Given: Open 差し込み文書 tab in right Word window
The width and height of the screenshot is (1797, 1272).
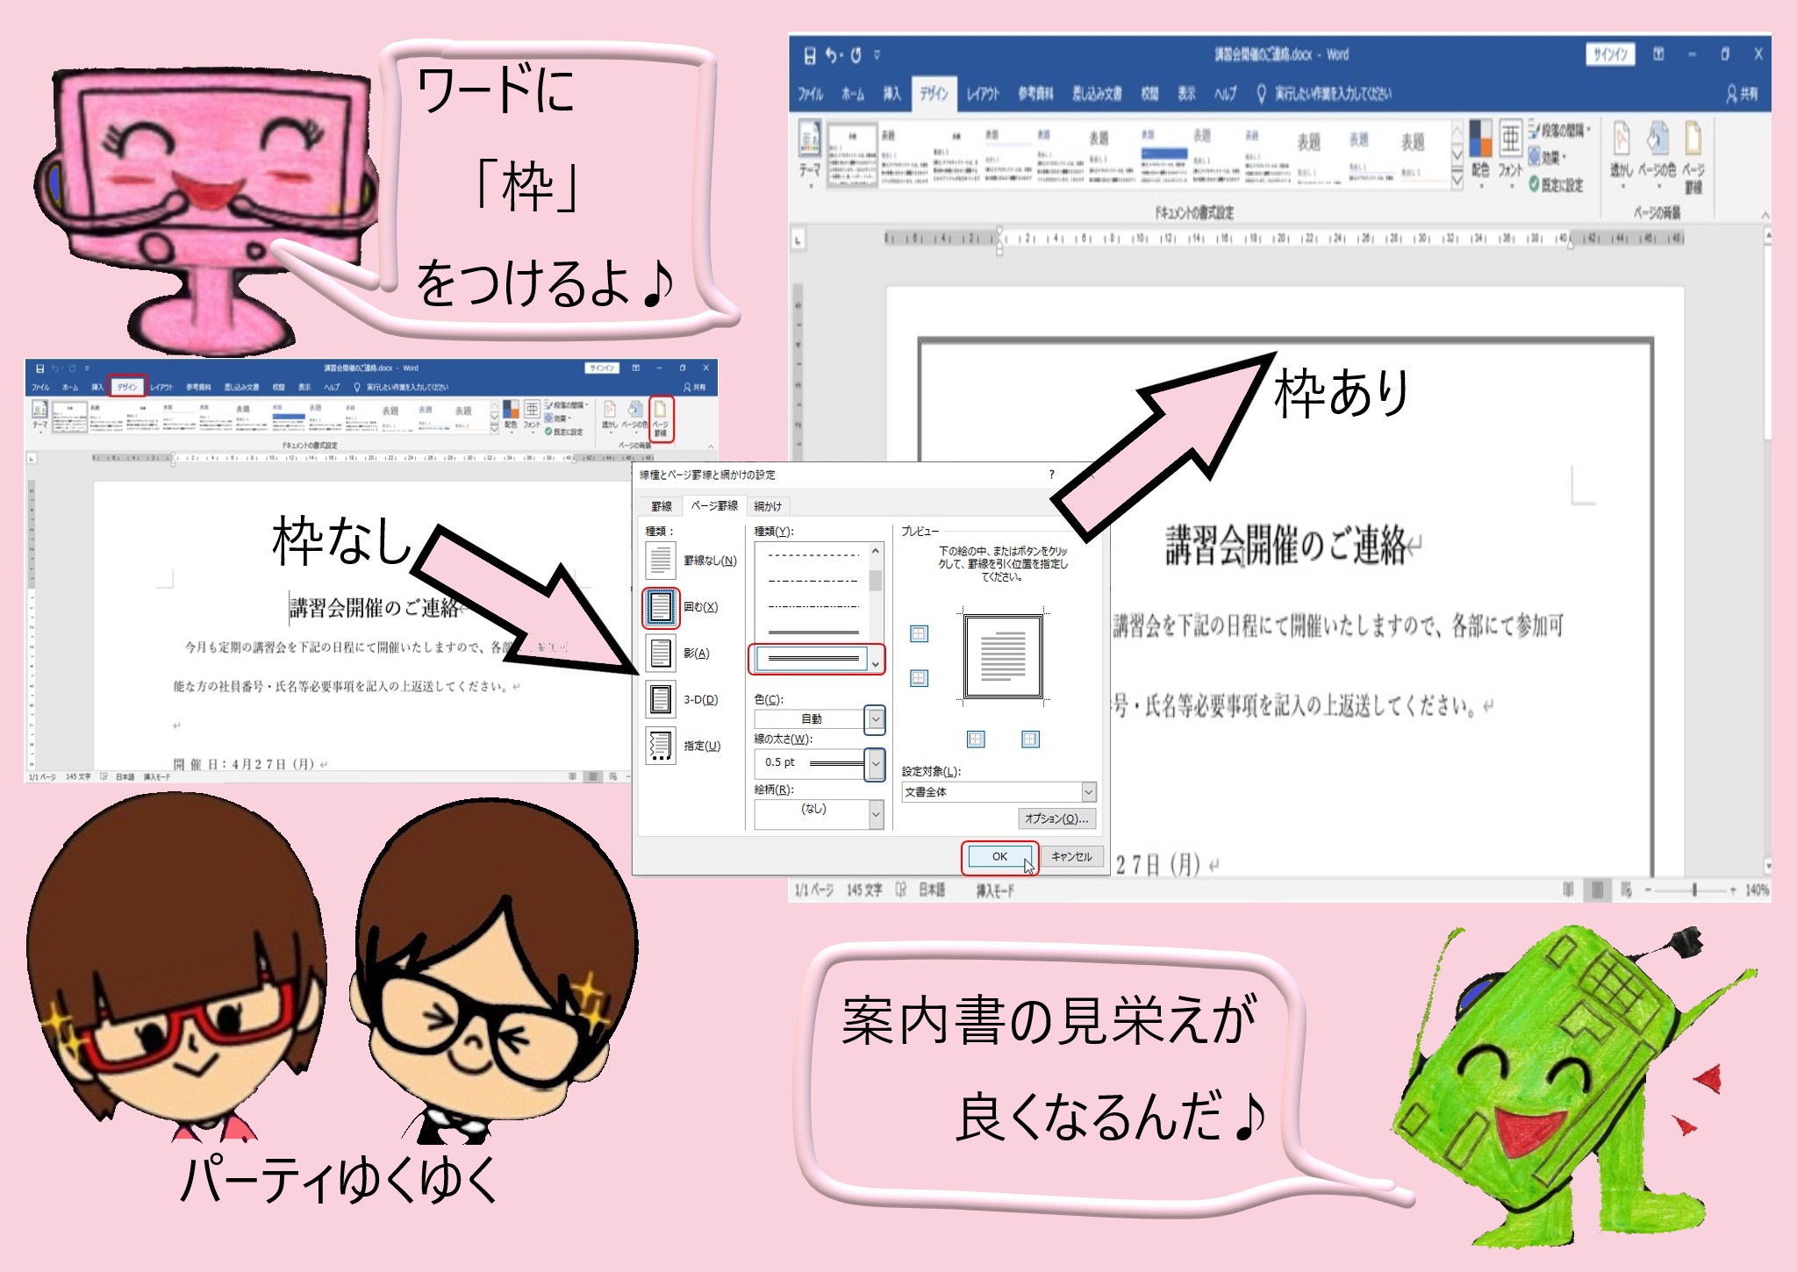Looking at the screenshot, I should 1097,94.
